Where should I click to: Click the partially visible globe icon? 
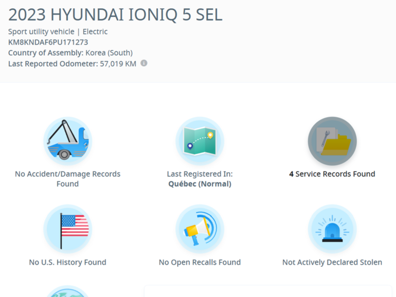point(67,292)
